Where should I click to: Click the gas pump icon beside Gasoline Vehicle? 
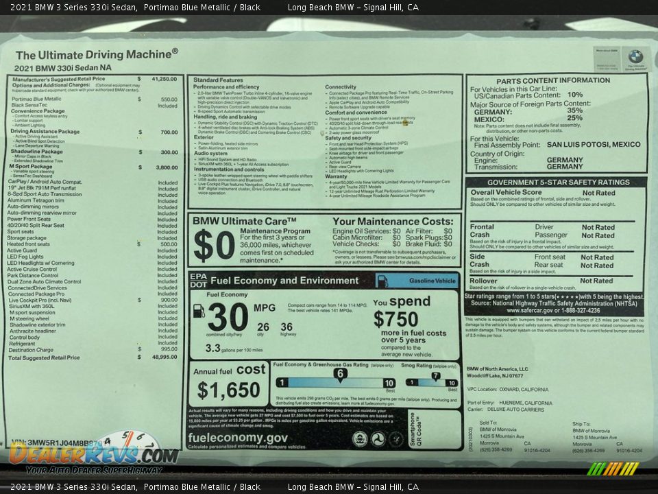382,281
